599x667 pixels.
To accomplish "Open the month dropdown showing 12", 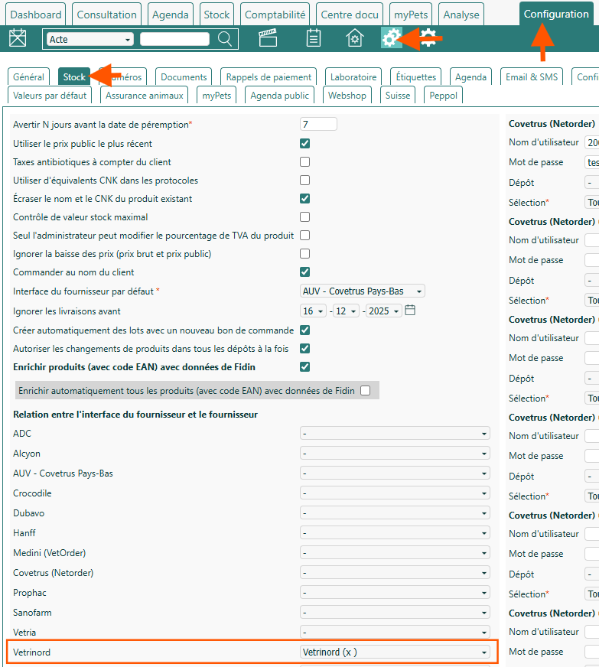I will coord(347,311).
